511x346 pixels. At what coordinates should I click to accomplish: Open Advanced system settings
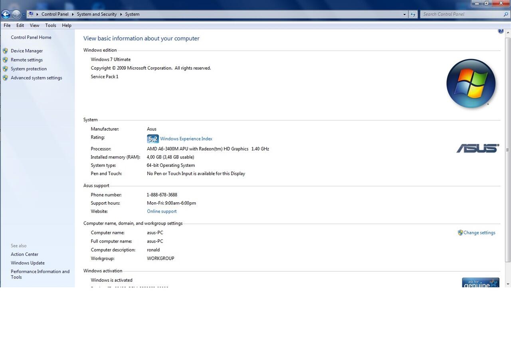pyautogui.click(x=36, y=78)
